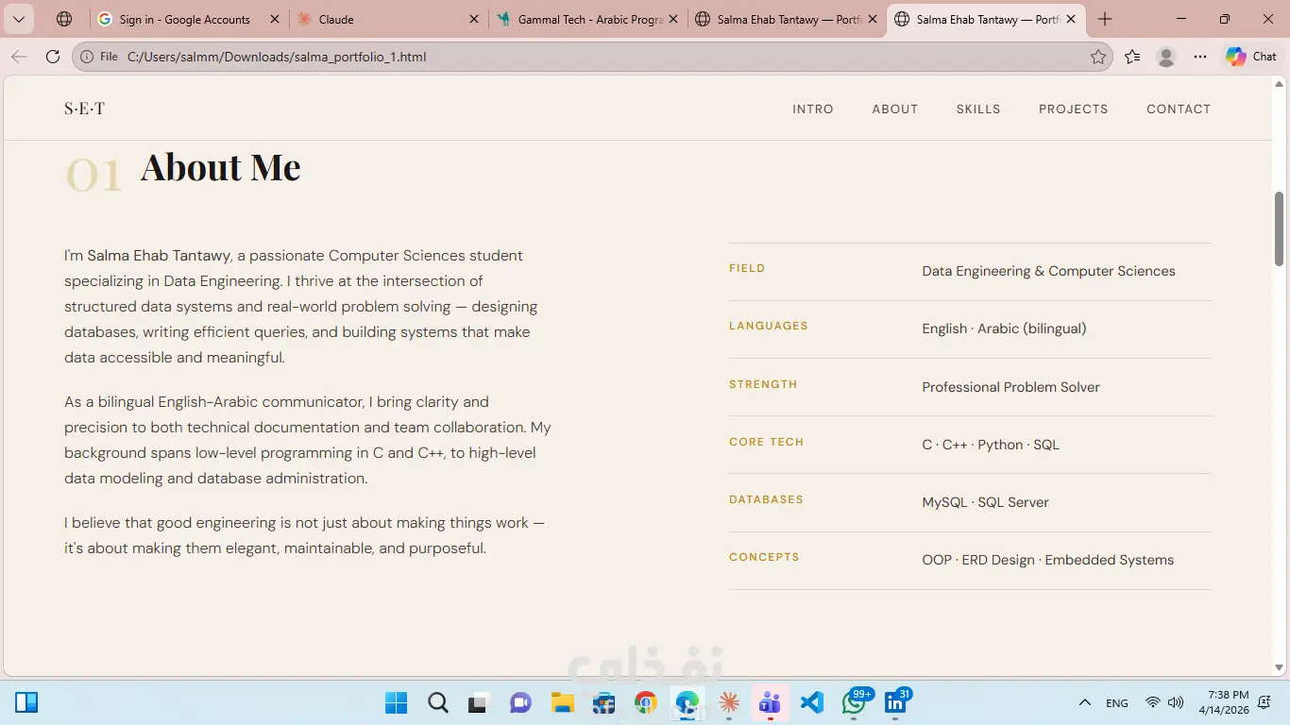Open the Windows widgets panel
This screenshot has width=1290, height=725.
pyautogui.click(x=26, y=702)
